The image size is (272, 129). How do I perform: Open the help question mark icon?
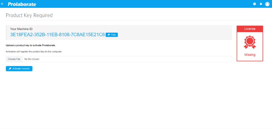(x=254, y=4)
